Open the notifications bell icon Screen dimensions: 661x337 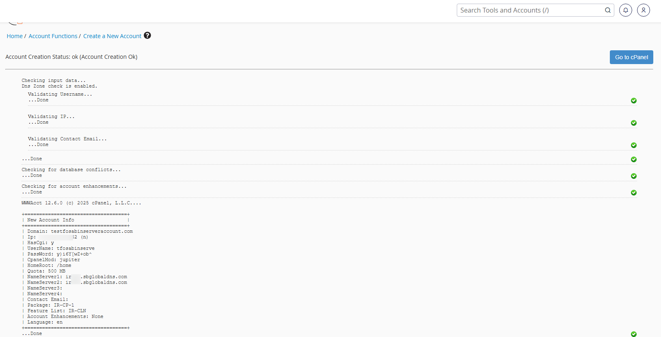[626, 10]
